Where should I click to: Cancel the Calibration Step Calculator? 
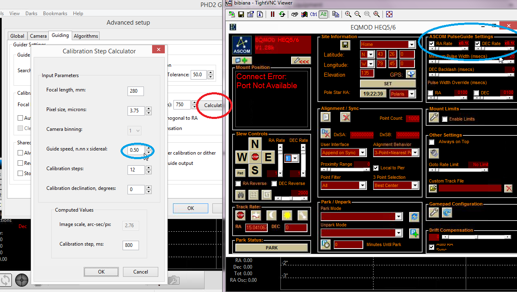pos(141,271)
